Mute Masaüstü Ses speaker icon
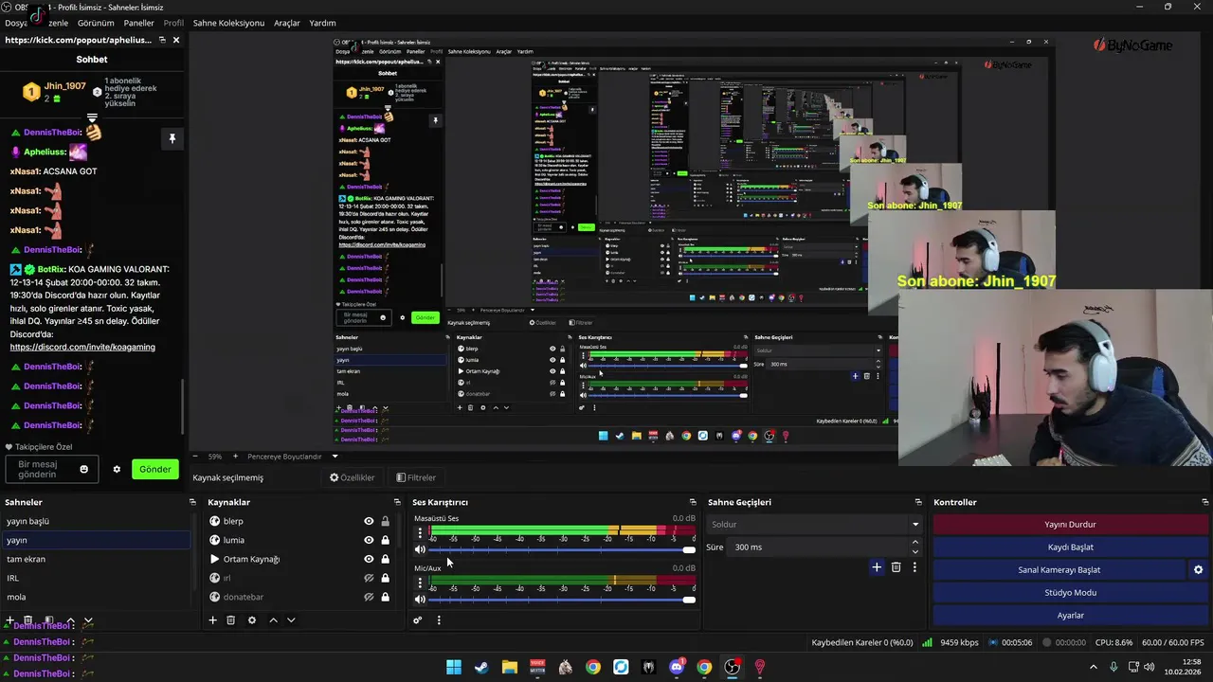The width and height of the screenshot is (1213, 682). pyautogui.click(x=420, y=549)
